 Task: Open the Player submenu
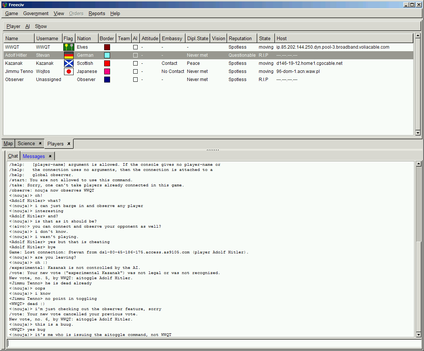click(x=13, y=26)
